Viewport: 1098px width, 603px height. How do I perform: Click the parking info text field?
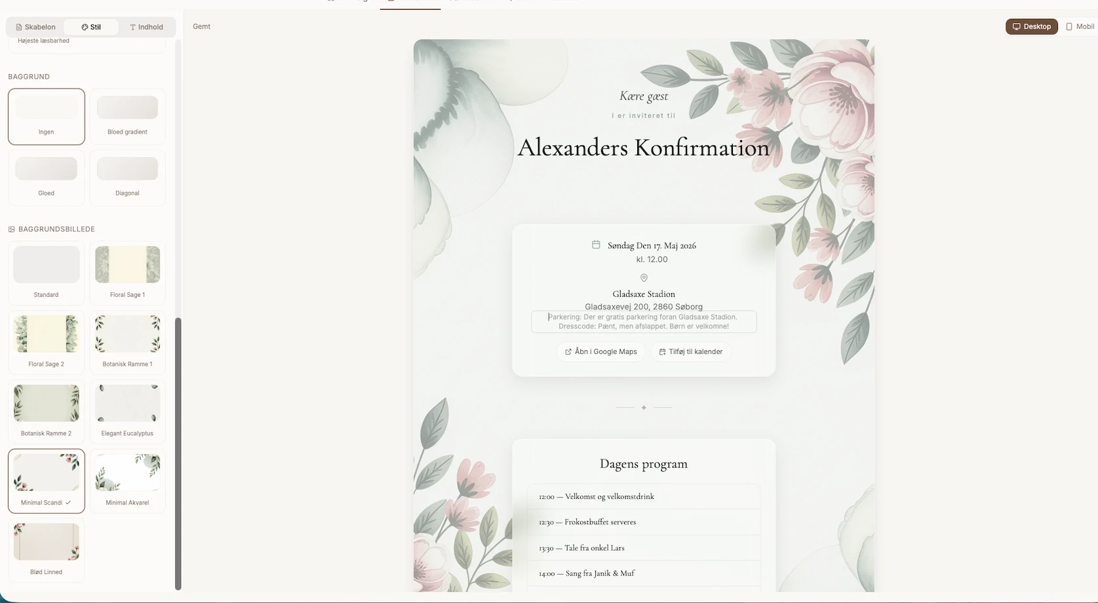[643, 321]
